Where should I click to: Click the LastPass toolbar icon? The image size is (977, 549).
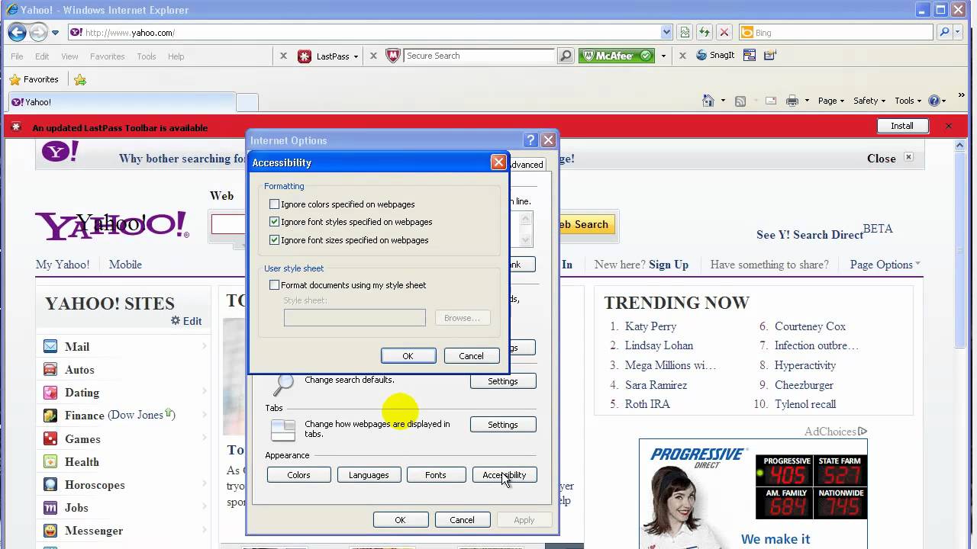click(305, 56)
